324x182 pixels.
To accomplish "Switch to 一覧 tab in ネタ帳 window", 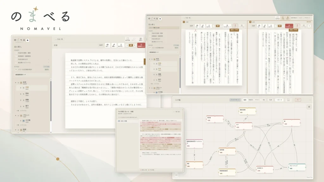I will pyautogui.click(x=263, y=100).
